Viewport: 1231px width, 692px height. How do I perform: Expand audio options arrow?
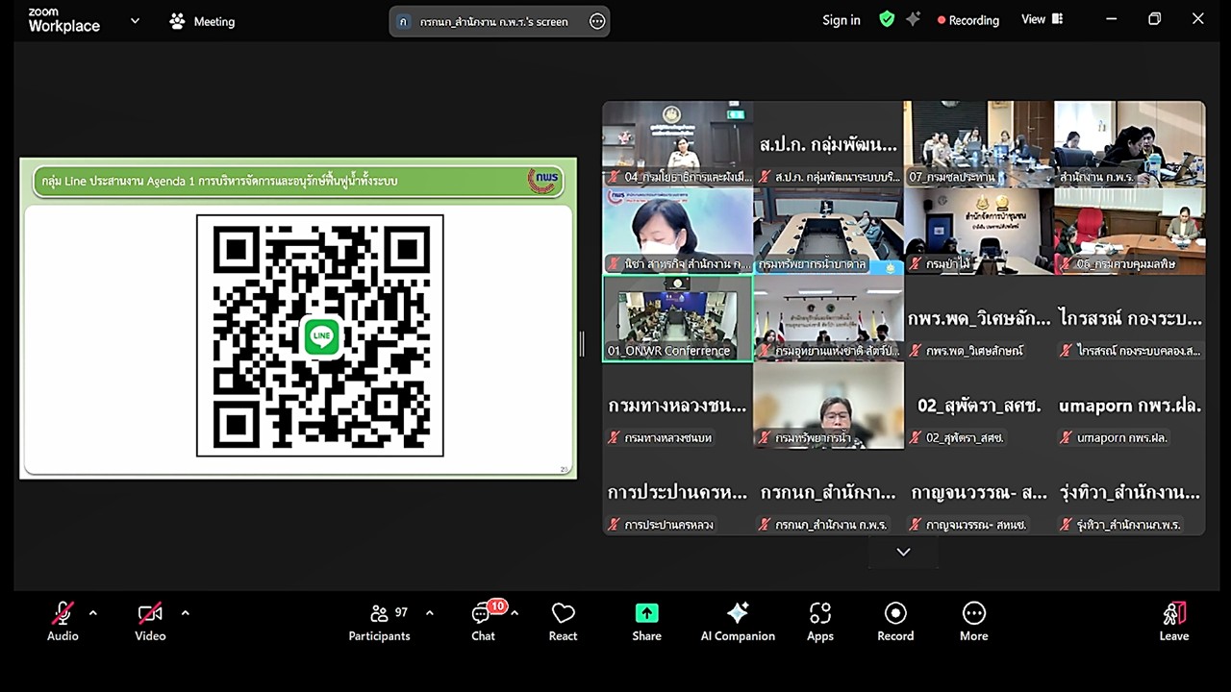pos(92,613)
